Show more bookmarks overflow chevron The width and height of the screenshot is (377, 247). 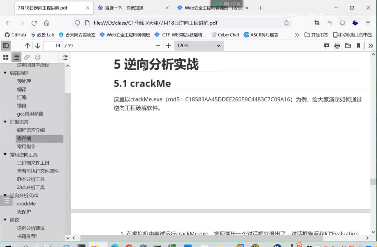coord(297,35)
